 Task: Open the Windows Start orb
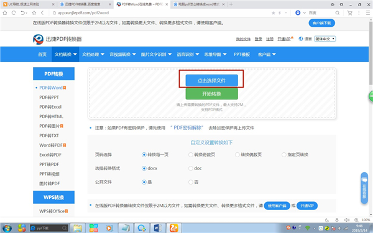pos(7,228)
